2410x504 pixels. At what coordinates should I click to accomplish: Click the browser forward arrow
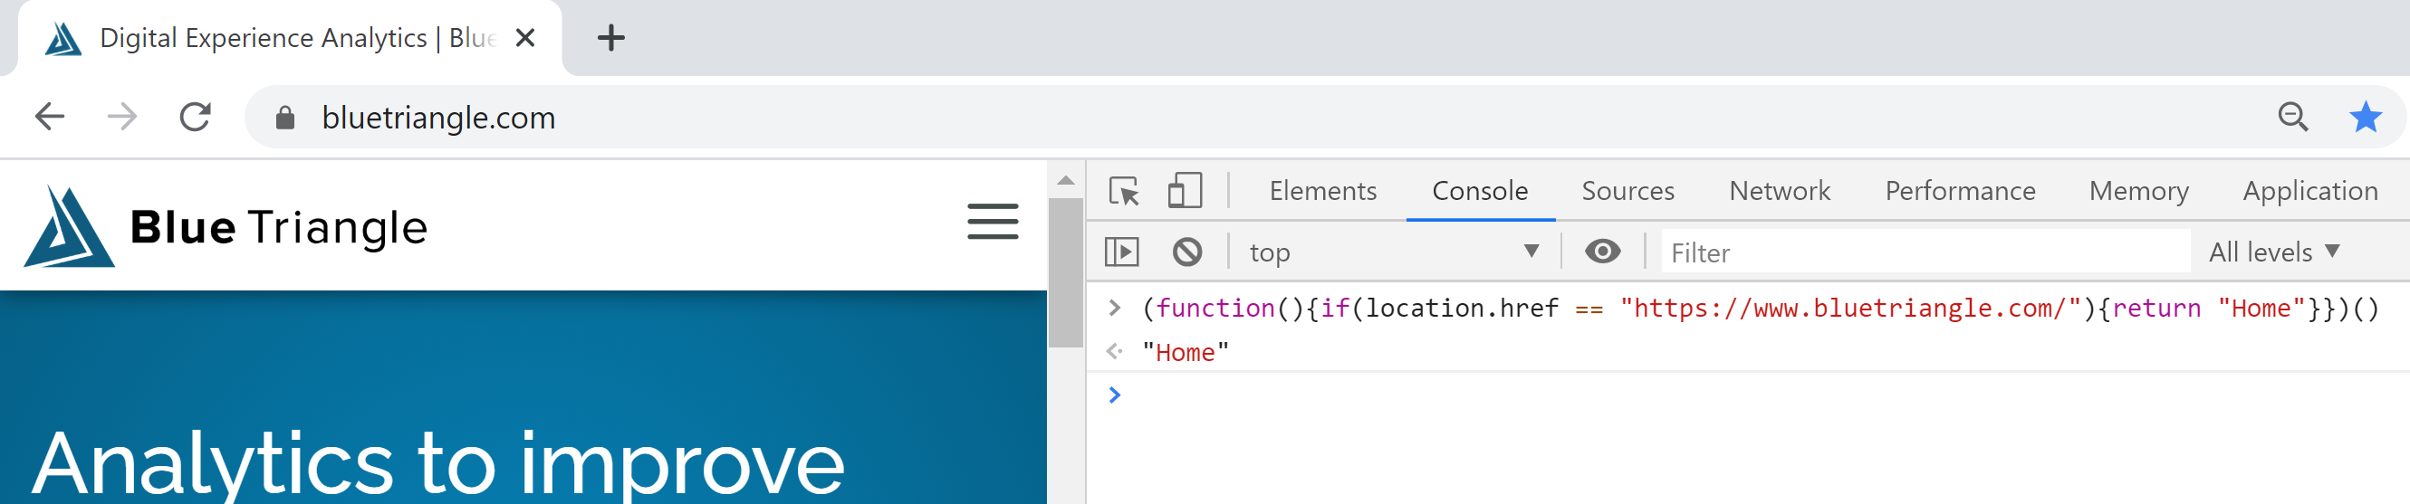click(x=121, y=117)
